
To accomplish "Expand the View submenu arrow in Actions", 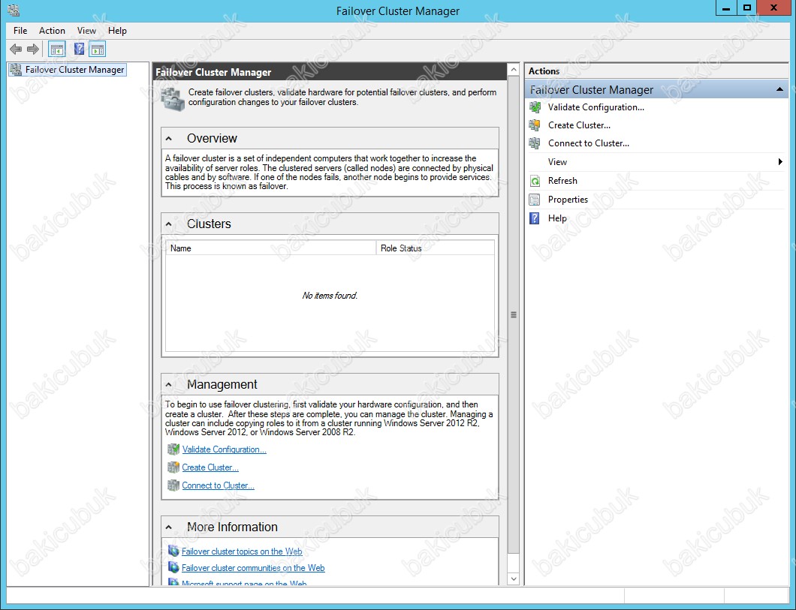I will coord(780,162).
